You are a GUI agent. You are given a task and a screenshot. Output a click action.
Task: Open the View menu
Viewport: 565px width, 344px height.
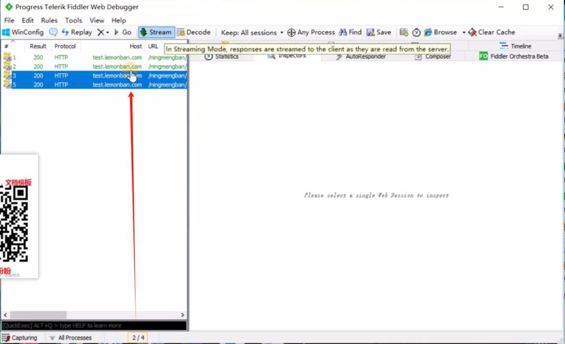click(x=97, y=20)
